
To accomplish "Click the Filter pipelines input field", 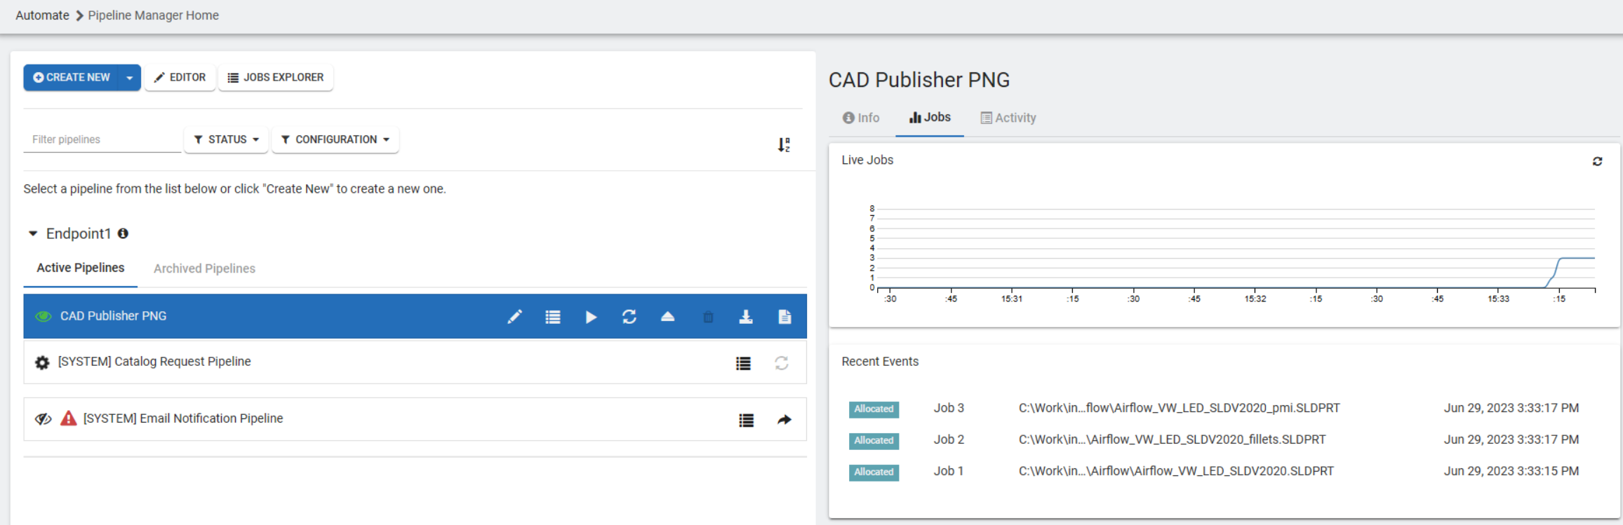I will (x=102, y=139).
